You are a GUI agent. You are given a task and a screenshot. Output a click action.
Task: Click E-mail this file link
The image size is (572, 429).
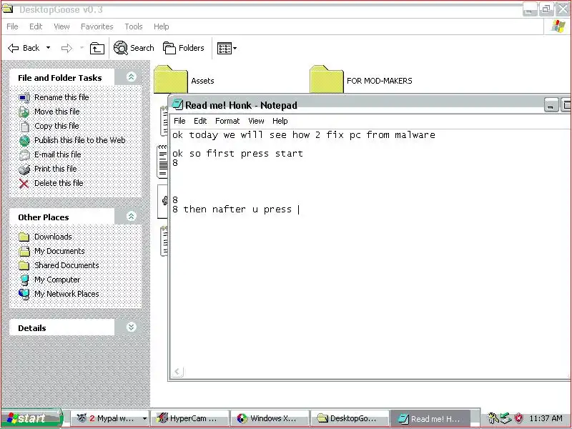(x=58, y=154)
